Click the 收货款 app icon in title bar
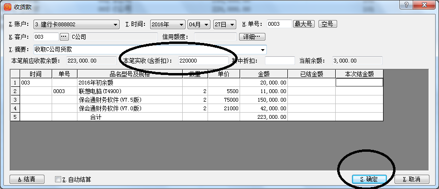The width and height of the screenshot is (439, 189). point(7,7)
